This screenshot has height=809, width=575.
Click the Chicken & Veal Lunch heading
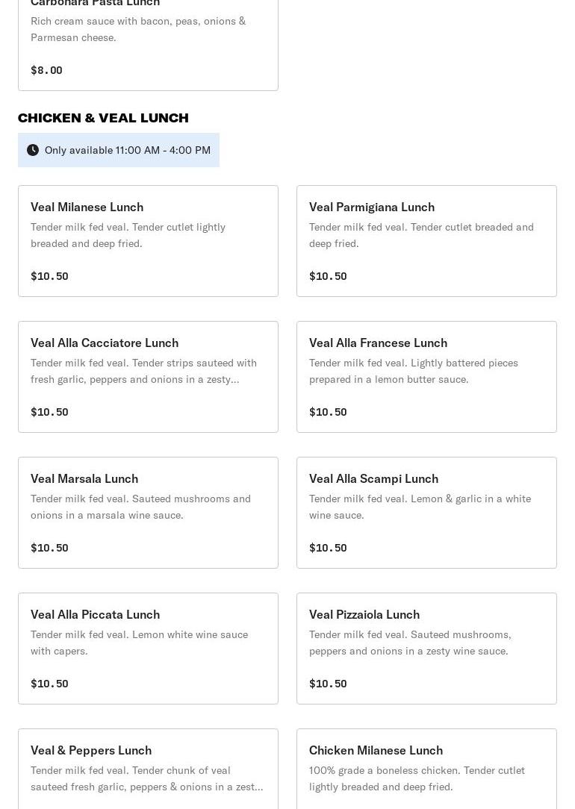point(103,118)
